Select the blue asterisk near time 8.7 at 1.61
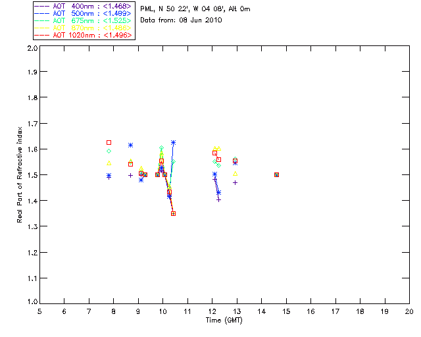This screenshot has height=337, width=421. click(x=130, y=145)
